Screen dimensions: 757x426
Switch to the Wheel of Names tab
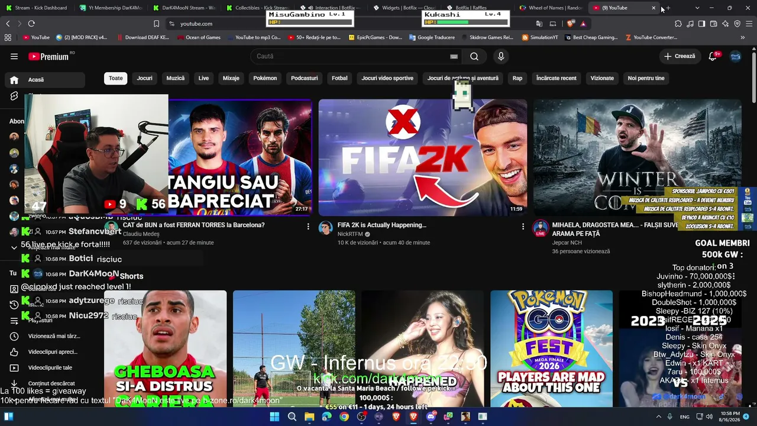tap(551, 8)
